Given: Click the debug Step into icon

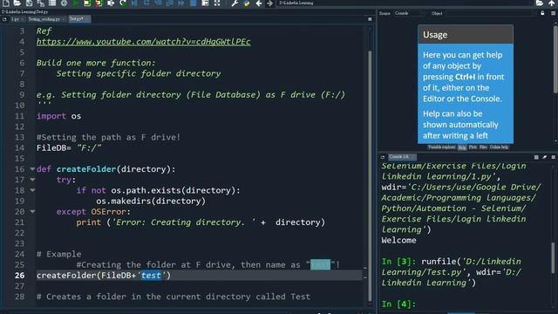Looking at the screenshot, I should pos(158,3).
